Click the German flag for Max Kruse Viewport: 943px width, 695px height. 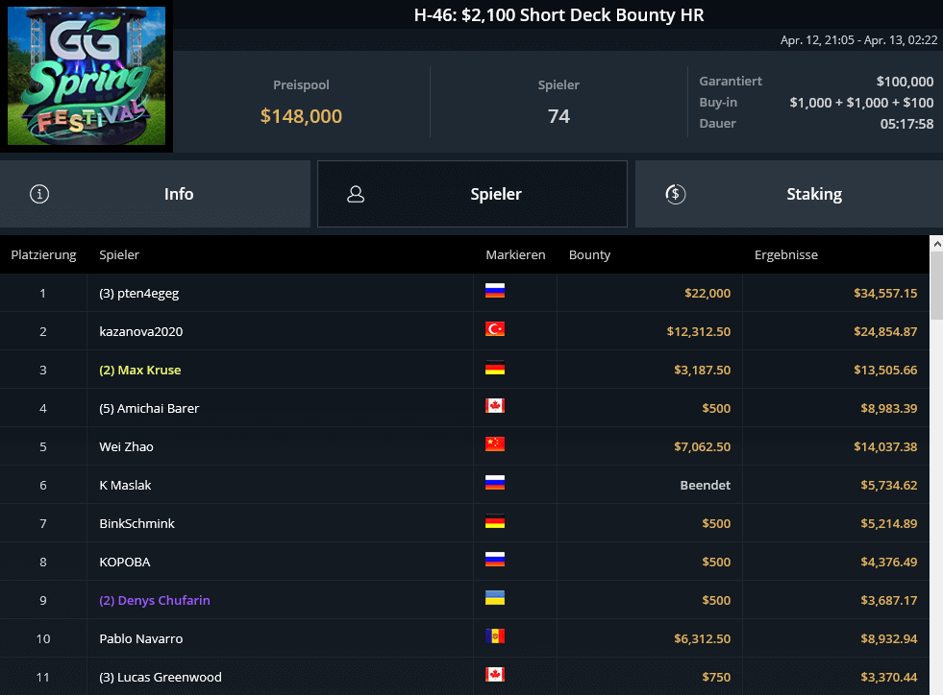495,368
